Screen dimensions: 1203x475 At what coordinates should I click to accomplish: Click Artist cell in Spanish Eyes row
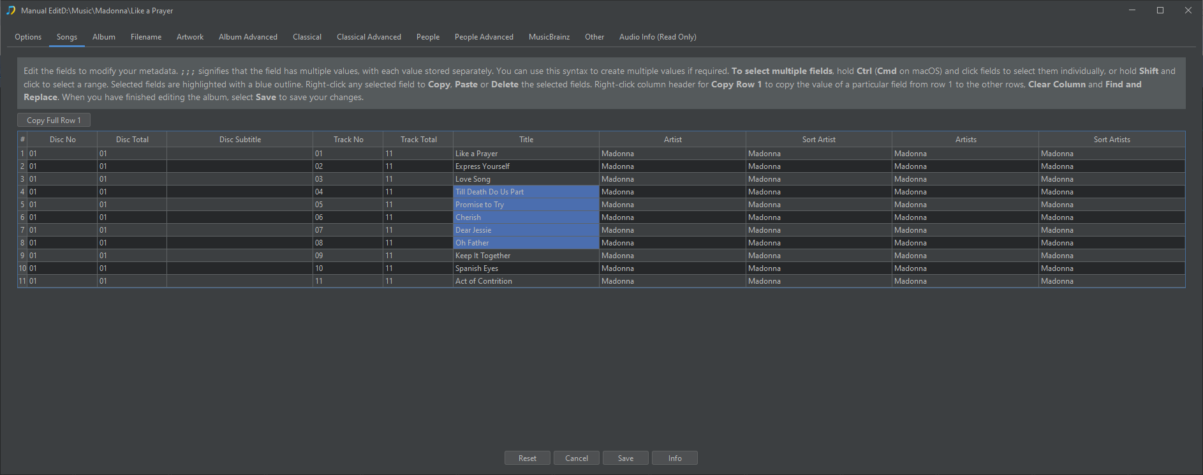tap(673, 268)
